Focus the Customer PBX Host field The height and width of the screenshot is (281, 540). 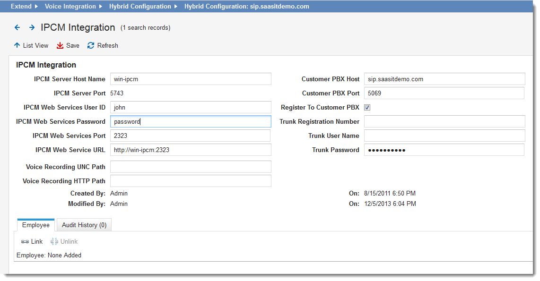pyautogui.click(x=444, y=79)
